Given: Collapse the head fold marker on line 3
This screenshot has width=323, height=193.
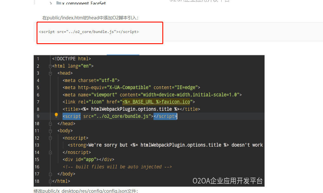Looking at the screenshot, I should 50,73.
